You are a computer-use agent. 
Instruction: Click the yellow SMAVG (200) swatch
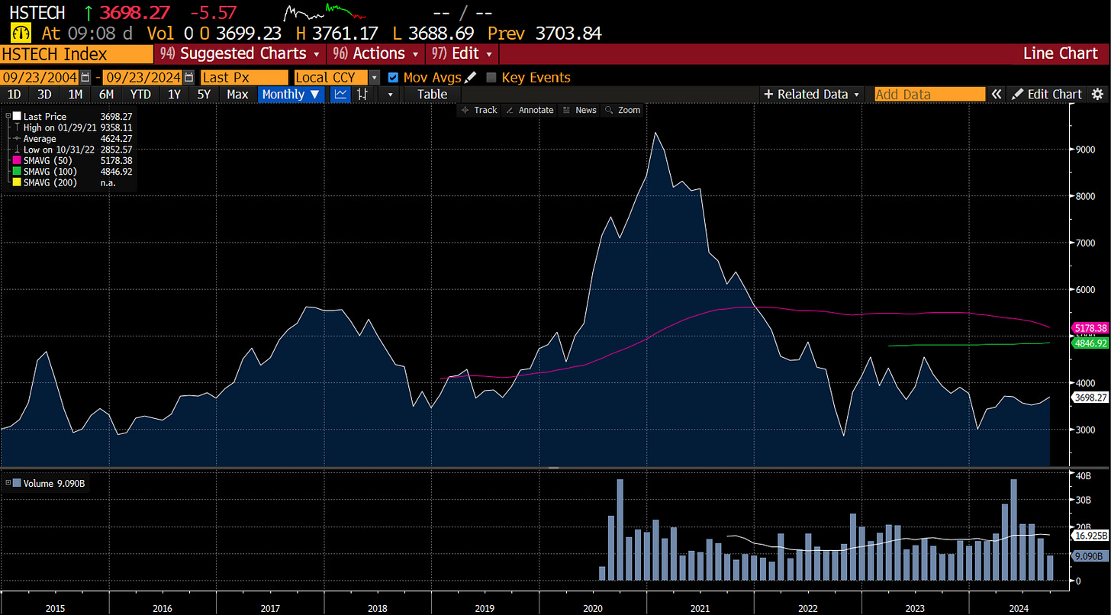tap(18, 183)
